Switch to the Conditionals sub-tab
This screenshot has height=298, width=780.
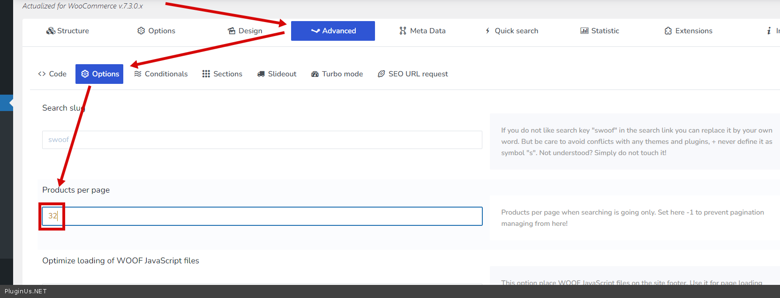[161, 74]
